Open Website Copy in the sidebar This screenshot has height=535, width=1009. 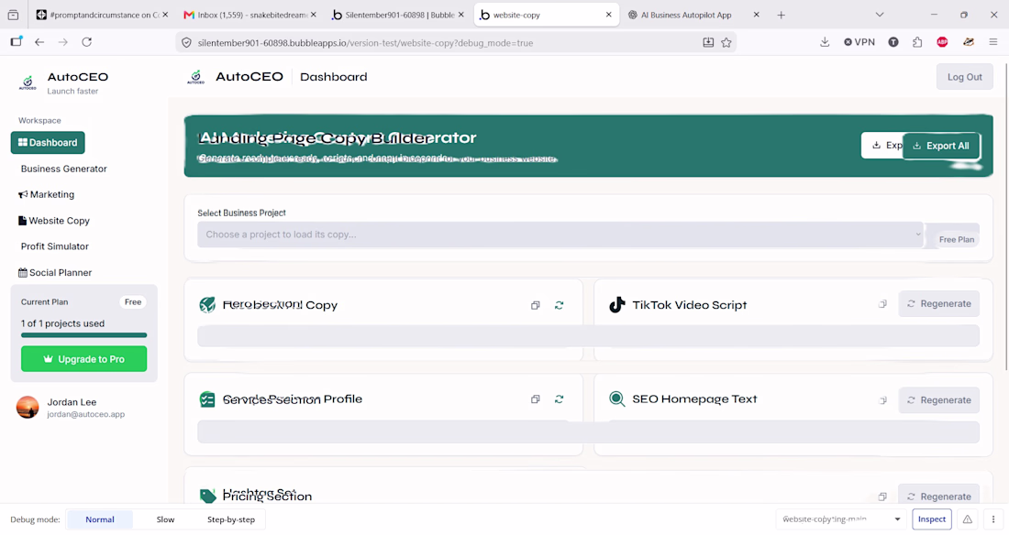click(54, 221)
